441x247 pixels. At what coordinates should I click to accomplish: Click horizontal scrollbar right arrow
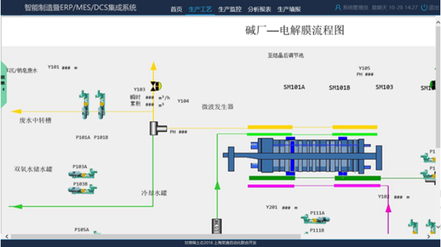(x=429, y=237)
